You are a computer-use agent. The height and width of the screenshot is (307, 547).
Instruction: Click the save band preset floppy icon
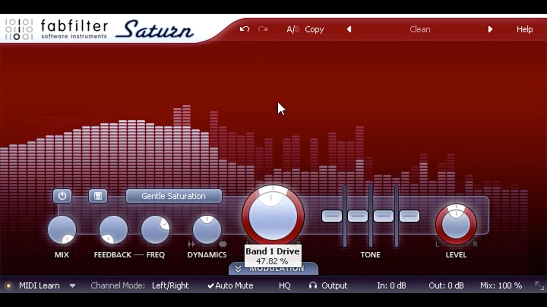click(x=98, y=196)
